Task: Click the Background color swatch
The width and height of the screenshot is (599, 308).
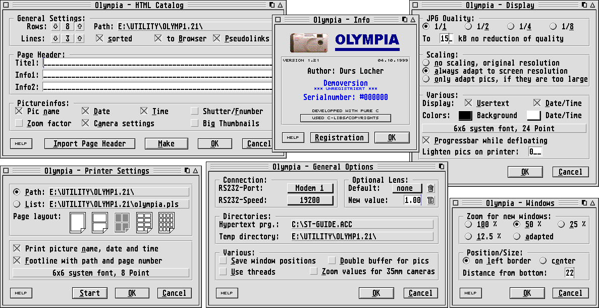Action: point(465,115)
